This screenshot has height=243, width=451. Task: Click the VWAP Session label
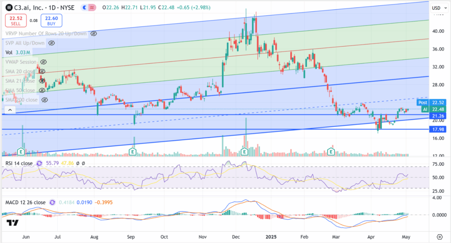click(21, 62)
